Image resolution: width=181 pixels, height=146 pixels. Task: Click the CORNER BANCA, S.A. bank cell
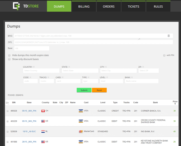[x=151, y=111]
